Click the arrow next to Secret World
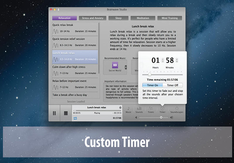This screenshot has height=163, width=234. point(126,67)
